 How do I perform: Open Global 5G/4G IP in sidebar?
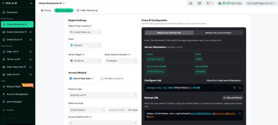(17, 40)
